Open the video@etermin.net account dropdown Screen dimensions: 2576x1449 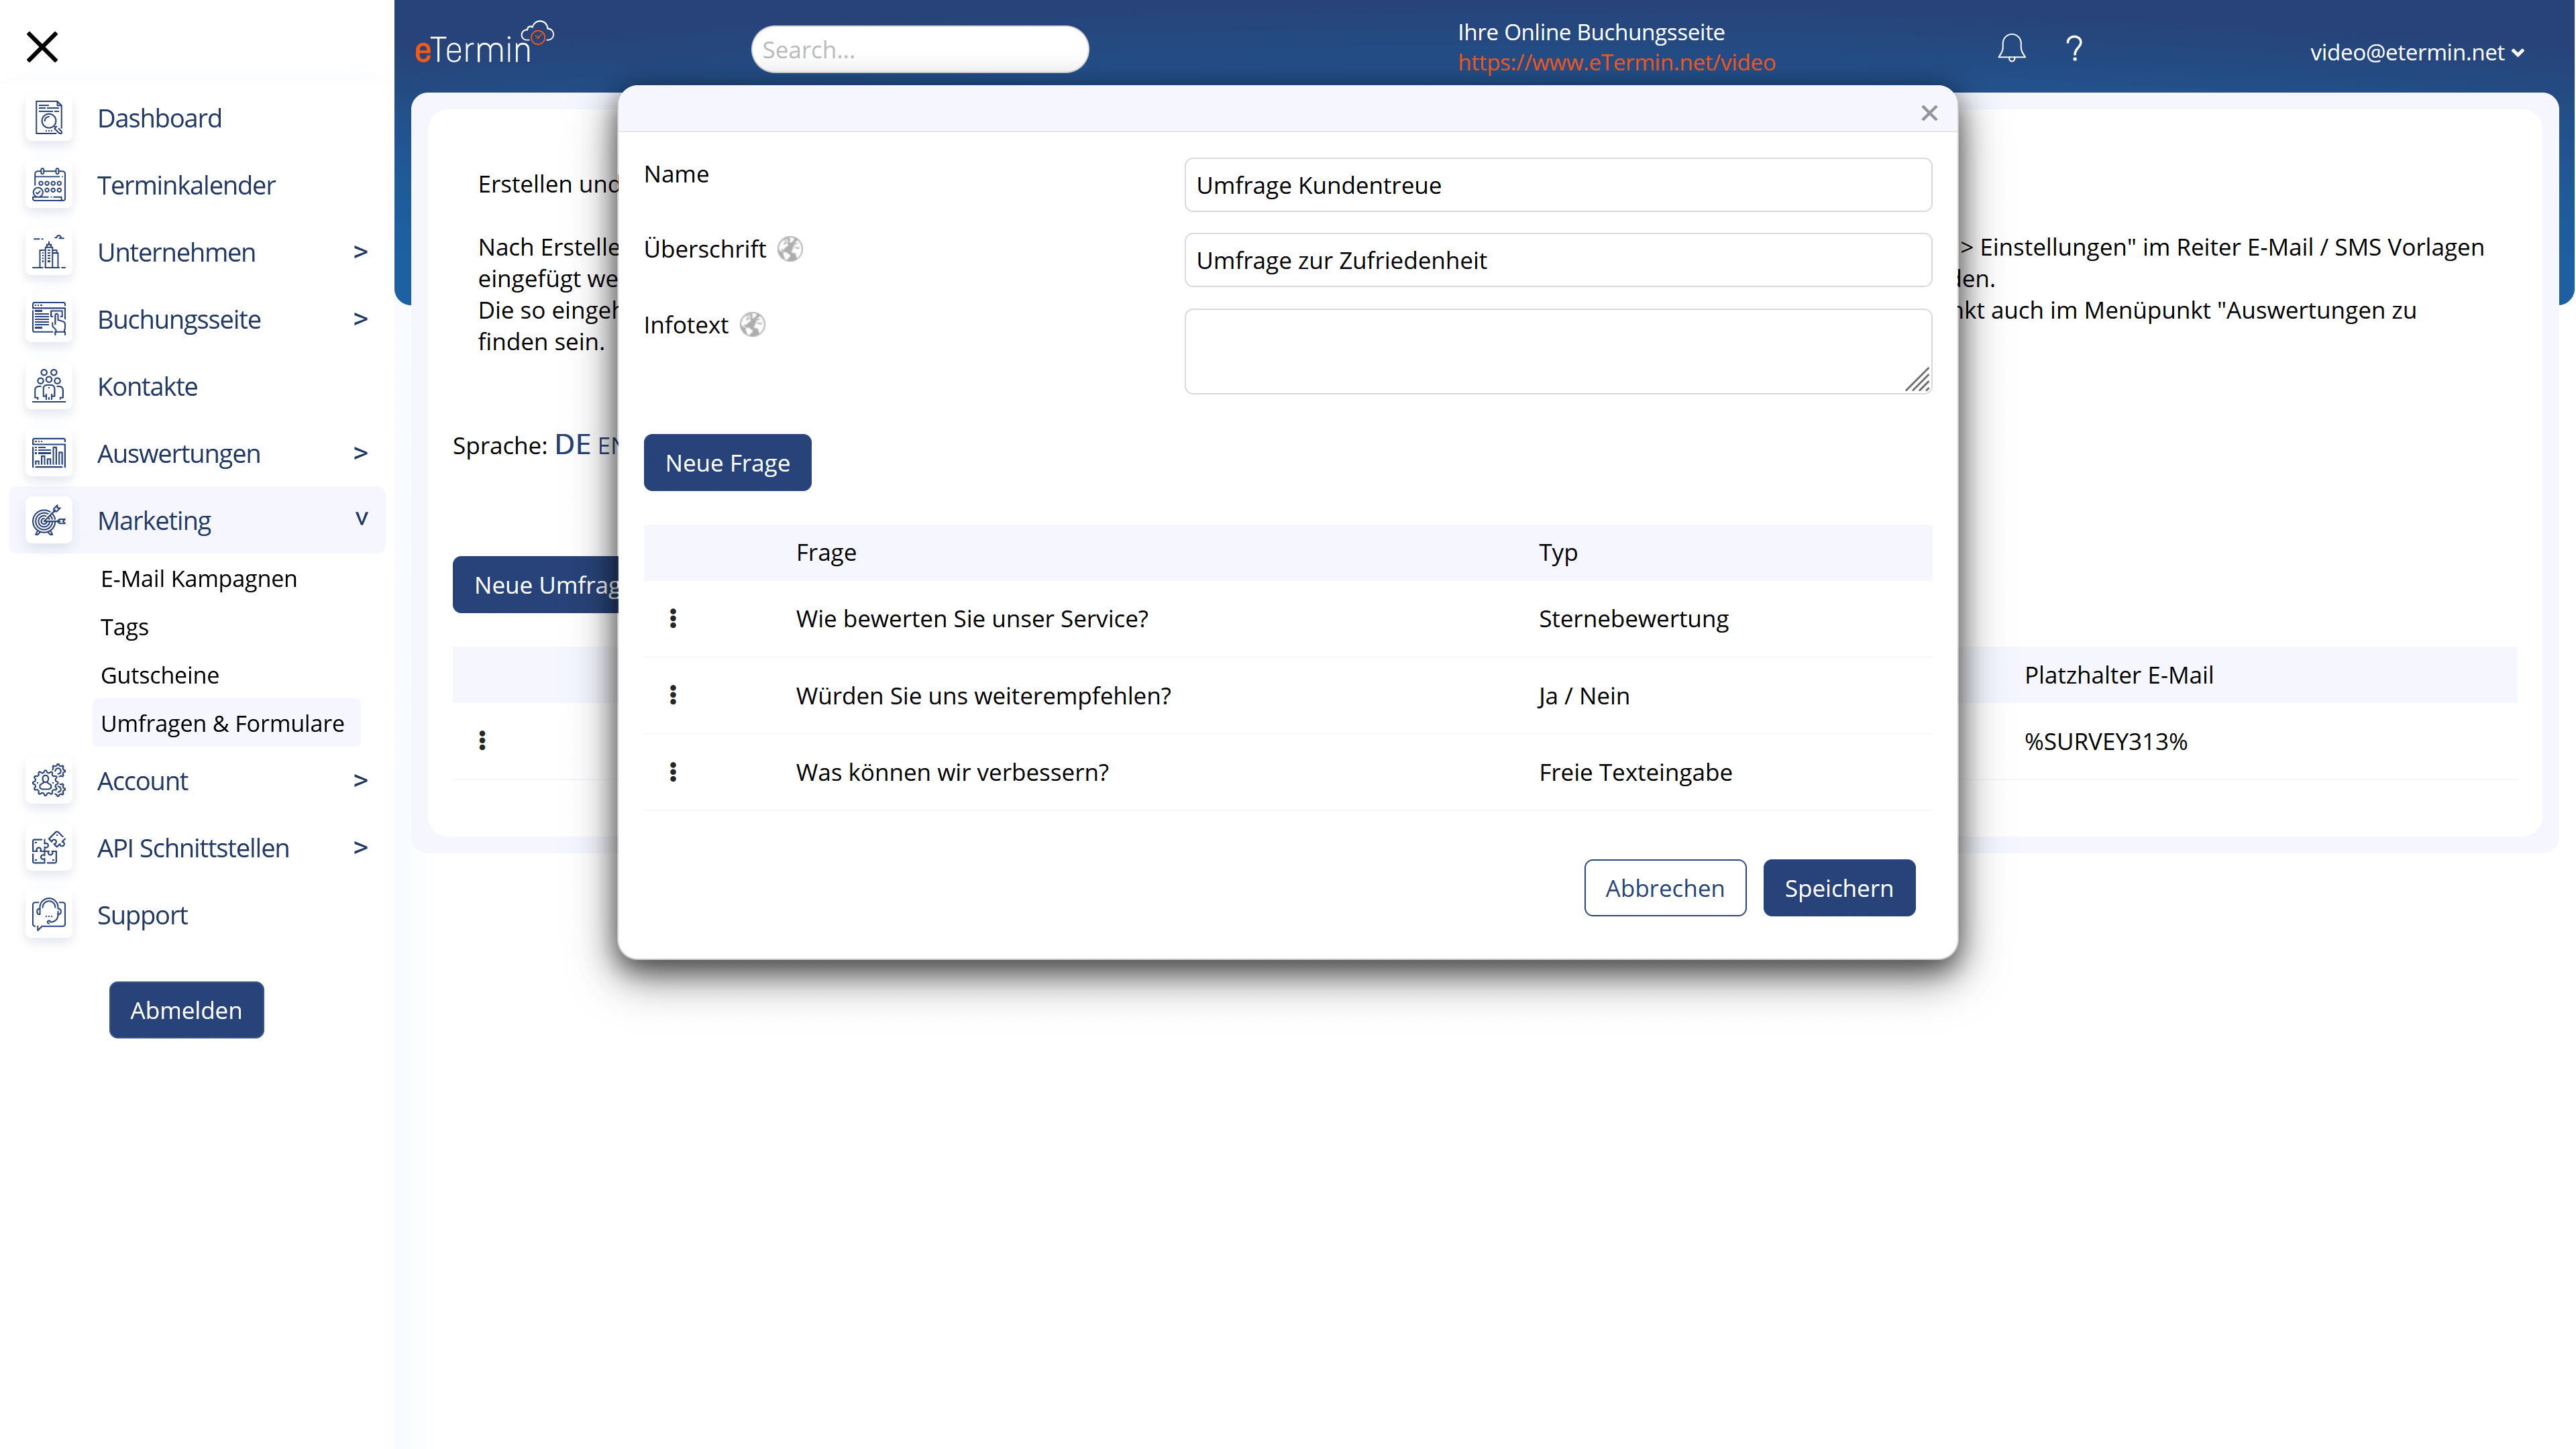pyautogui.click(x=2416, y=52)
